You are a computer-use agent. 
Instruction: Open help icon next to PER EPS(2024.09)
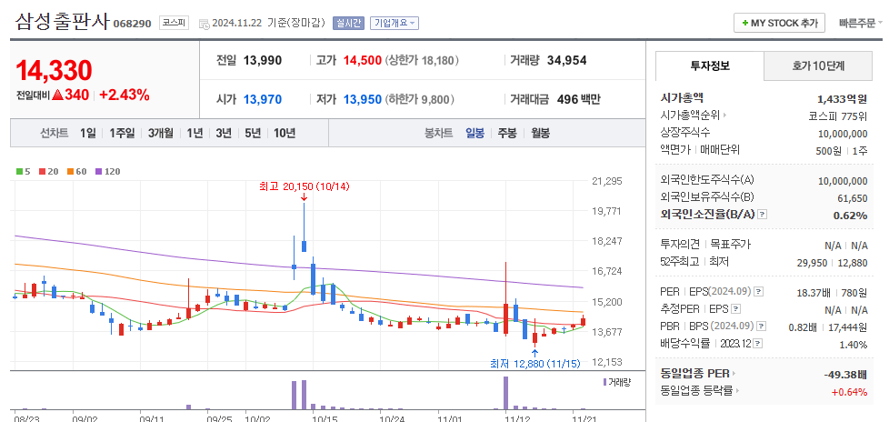(759, 292)
